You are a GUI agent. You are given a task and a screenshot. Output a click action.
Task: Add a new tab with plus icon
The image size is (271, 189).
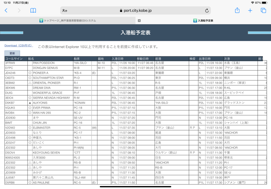pos(250,11)
